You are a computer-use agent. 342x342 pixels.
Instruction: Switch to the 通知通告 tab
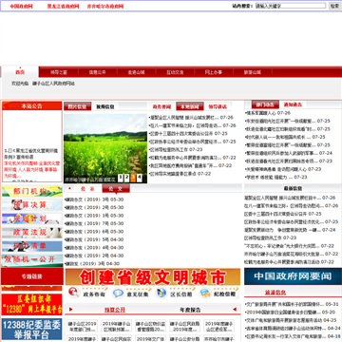[x=293, y=104]
